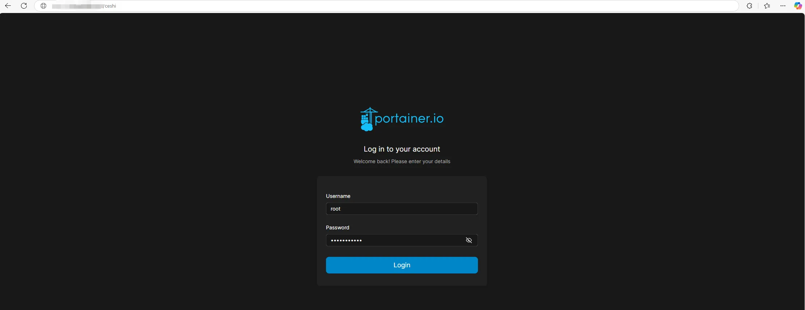Reload the page with refresh icon
805x310 pixels.
coord(24,6)
